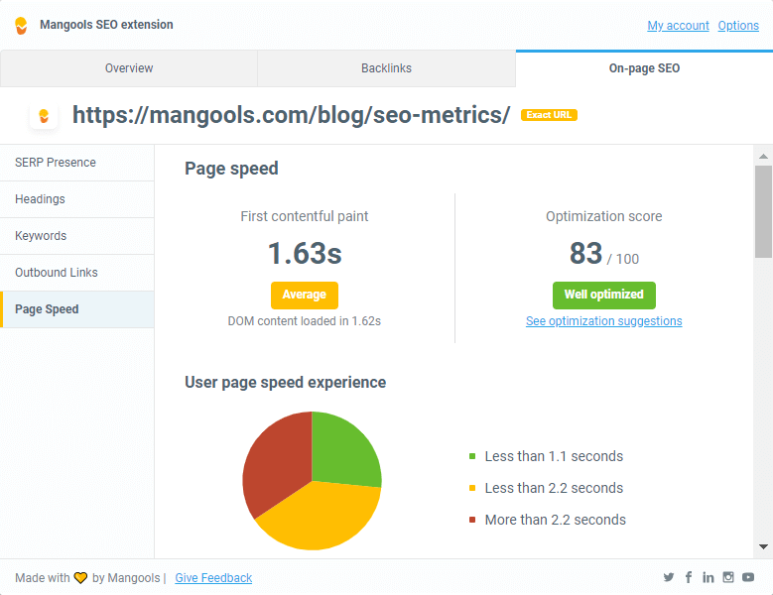Open Mangools Twitter page icon
Screen dimensions: 773x595
tap(669, 577)
